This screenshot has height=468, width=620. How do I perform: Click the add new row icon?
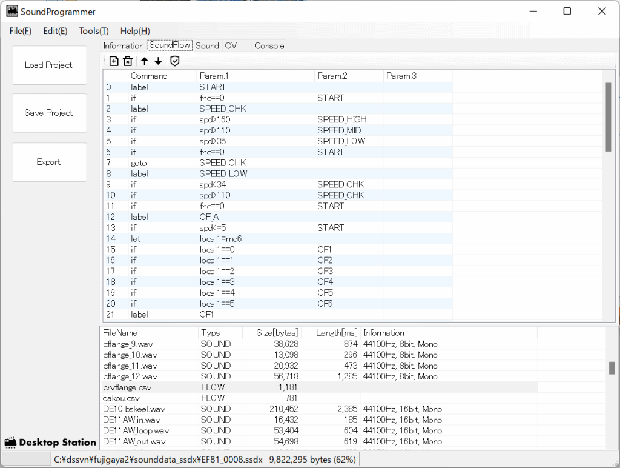pos(114,61)
